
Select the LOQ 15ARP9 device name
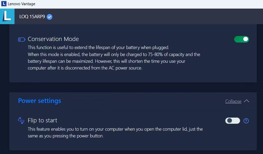tap(32, 17)
